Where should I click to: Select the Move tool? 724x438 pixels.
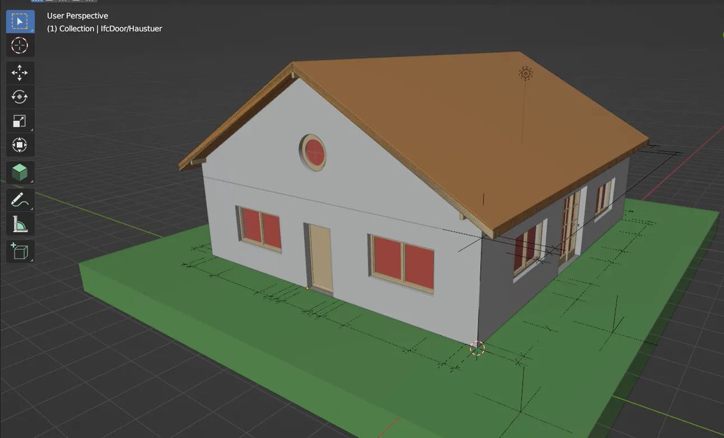click(20, 73)
